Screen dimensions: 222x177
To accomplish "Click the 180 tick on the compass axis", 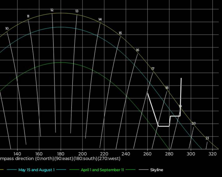I will [x=61, y=154].
